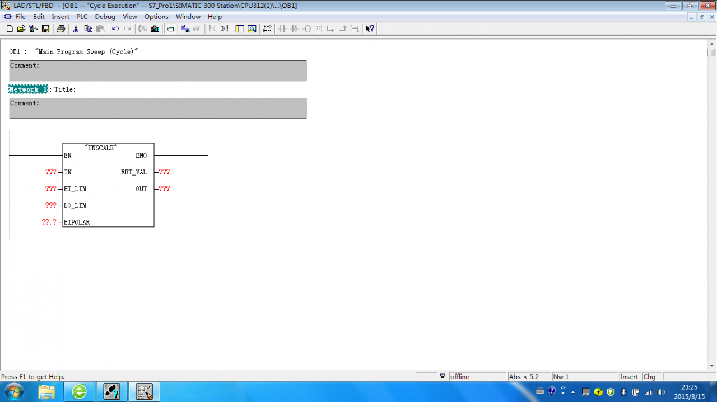Image resolution: width=717 pixels, height=402 pixels.
Task: Click the volume speaker tray icon
Action: pyautogui.click(x=662, y=391)
